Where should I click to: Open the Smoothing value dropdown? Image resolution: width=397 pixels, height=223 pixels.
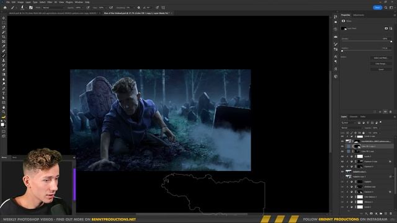coord(134,7)
